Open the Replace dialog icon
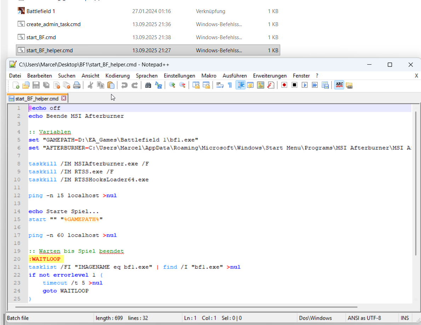Image resolution: width=421 pixels, height=325 pixels. tap(158, 85)
